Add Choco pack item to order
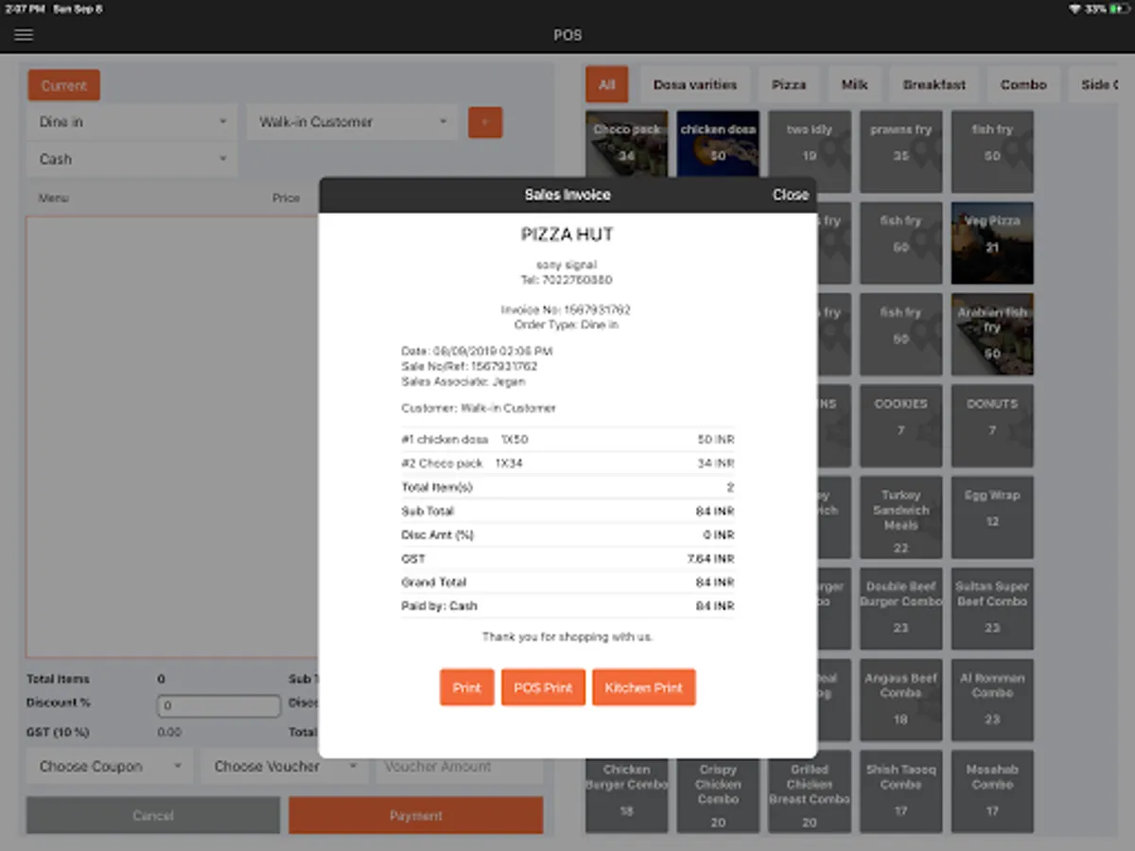The width and height of the screenshot is (1135, 851). point(626,144)
